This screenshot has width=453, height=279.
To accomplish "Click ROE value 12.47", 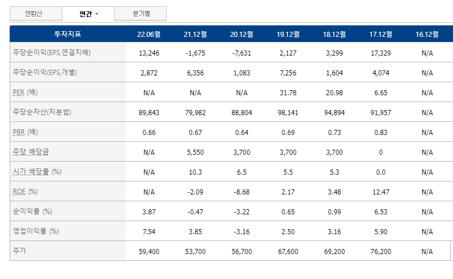I will [x=381, y=192].
